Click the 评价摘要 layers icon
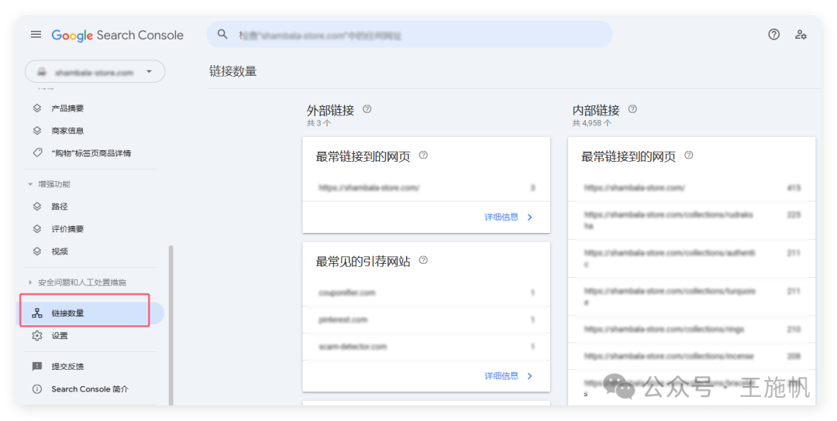 (x=37, y=228)
